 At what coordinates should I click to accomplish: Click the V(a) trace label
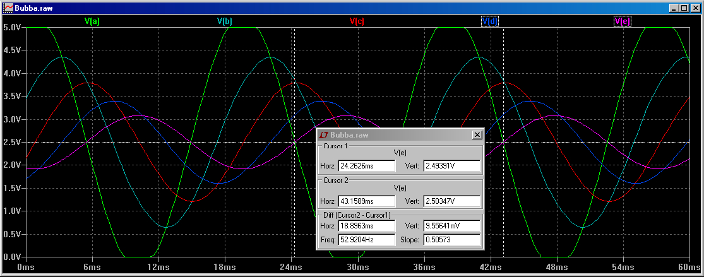(92, 21)
